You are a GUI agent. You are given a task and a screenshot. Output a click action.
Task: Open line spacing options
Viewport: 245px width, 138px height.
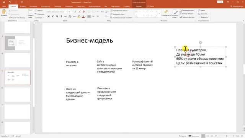107,12
